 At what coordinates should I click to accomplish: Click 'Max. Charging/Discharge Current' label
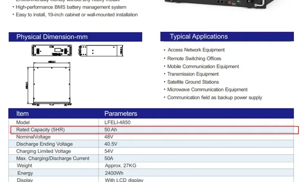53,158
